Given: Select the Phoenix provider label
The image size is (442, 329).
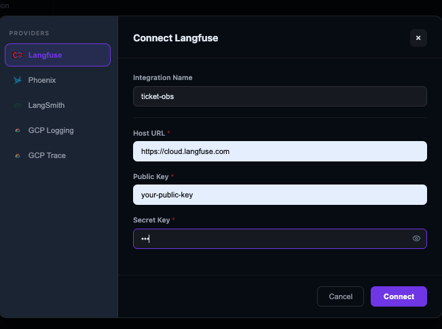Looking at the screenshot, I should [42, 80].
